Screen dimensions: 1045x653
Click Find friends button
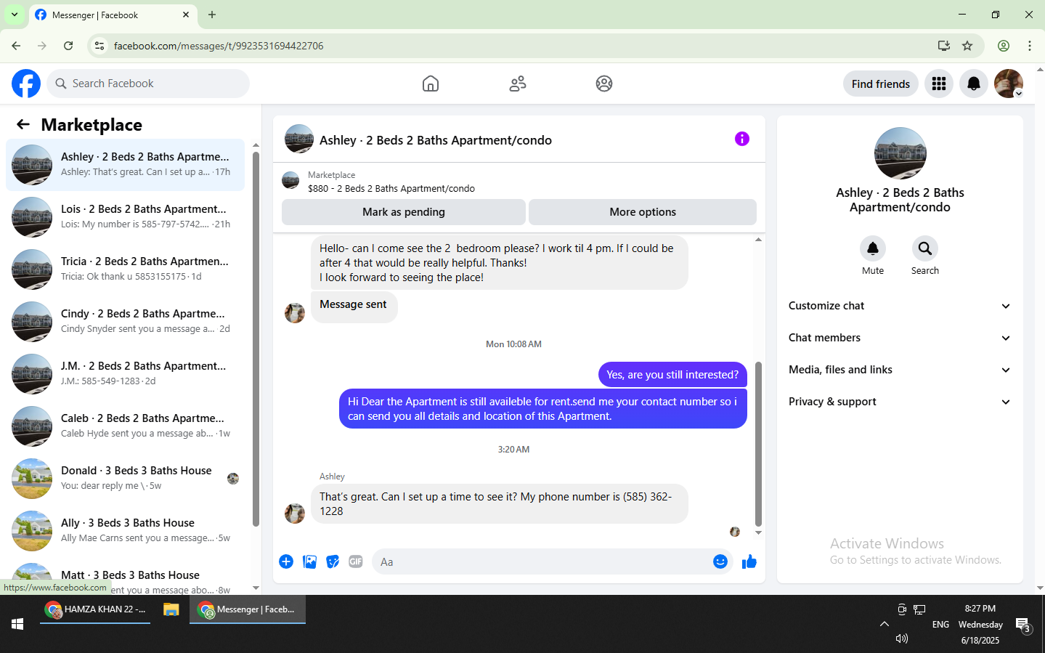(x=881, y=84)
